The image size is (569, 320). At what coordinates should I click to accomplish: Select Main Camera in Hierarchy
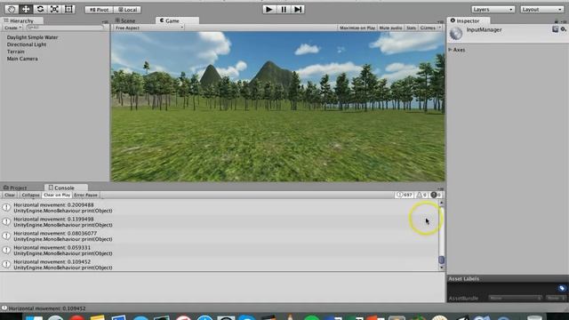tap(22, 59)
